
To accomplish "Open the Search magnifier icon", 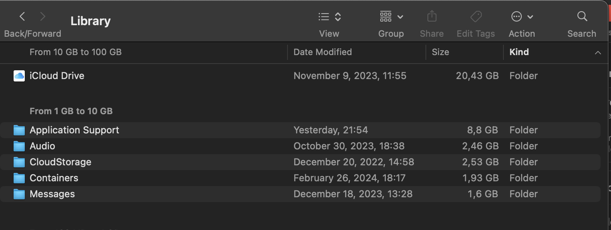I will click(x=582, y=16).
